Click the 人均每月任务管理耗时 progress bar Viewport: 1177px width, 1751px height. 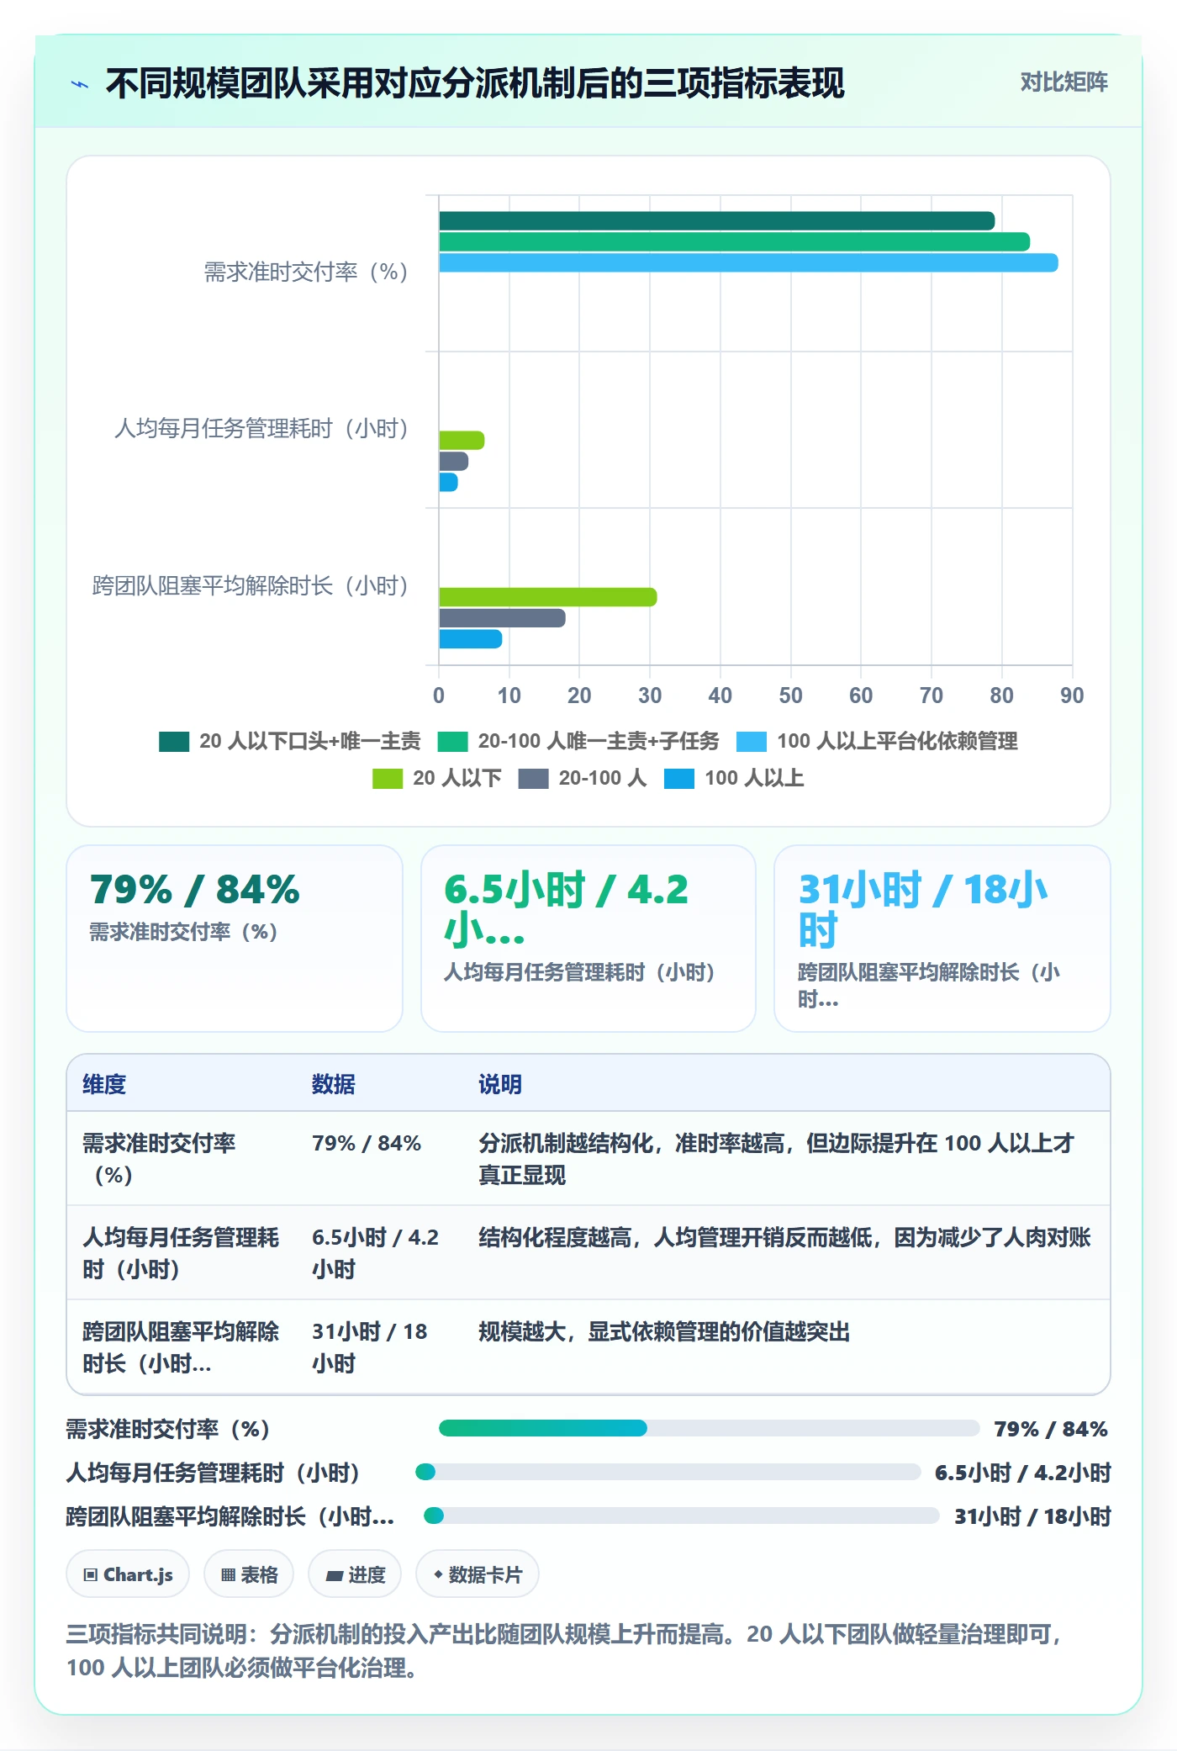(668, 1472)
